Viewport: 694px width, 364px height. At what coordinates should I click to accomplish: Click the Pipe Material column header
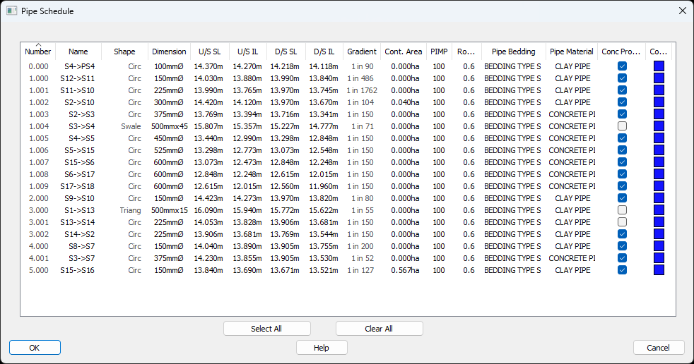(572, 51)
